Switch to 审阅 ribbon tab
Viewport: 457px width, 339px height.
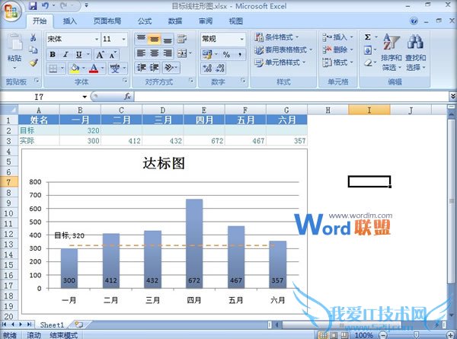click(206, 21)
